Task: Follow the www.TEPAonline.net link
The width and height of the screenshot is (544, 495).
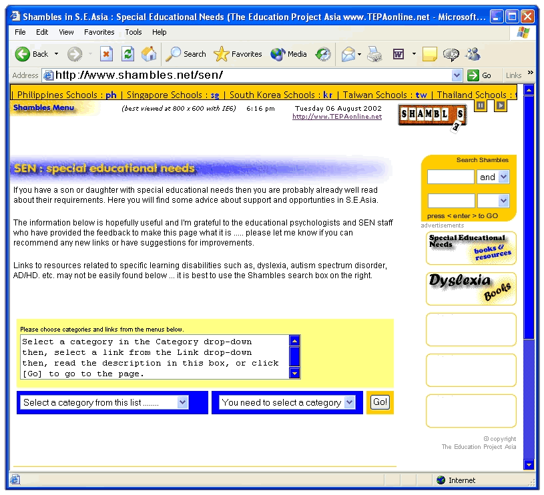Action: click(336, 117)
